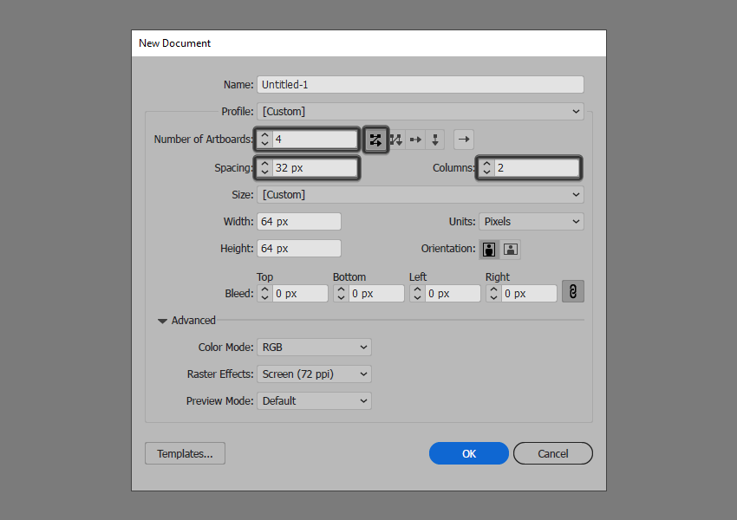Click the Number of Artboards stepper arrows

tap(264, 139)
